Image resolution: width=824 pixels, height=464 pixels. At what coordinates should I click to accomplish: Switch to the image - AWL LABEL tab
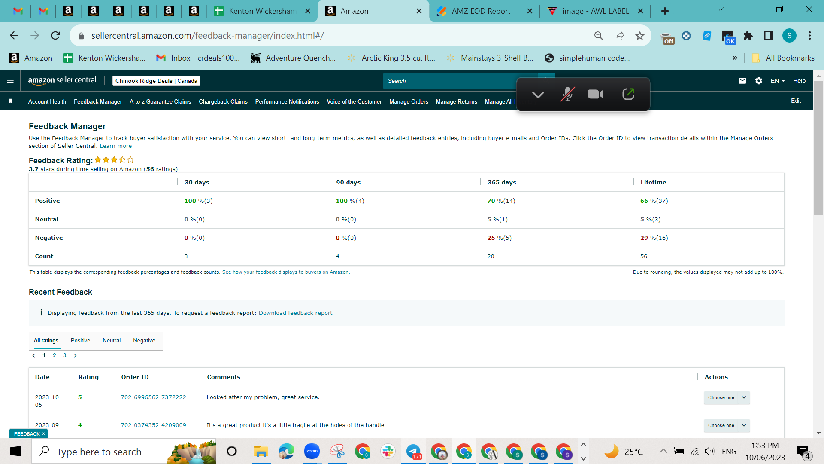click(596, 11)
